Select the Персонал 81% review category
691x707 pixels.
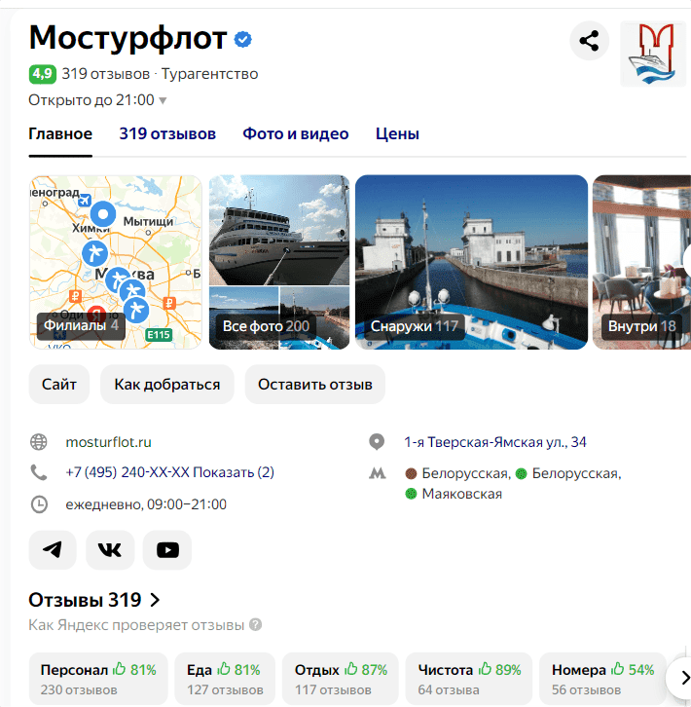pos(98,679)
